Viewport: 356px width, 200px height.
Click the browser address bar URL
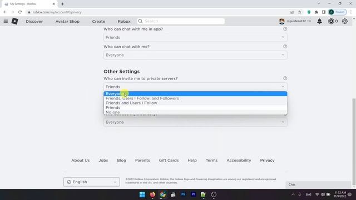click(57, 12)
